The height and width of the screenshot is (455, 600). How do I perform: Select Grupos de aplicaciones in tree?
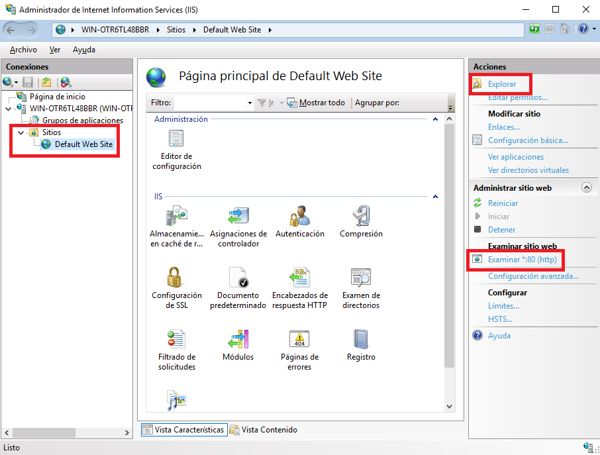click(82, 121)
